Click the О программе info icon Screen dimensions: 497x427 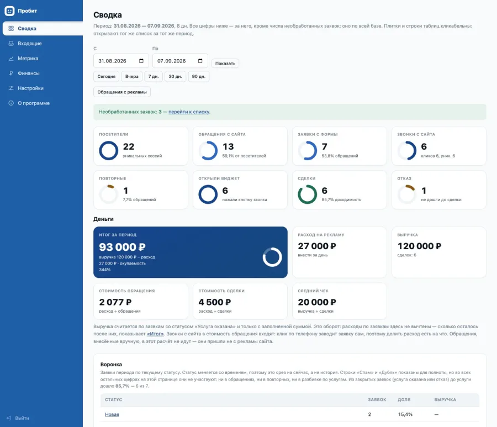[11, 103]
